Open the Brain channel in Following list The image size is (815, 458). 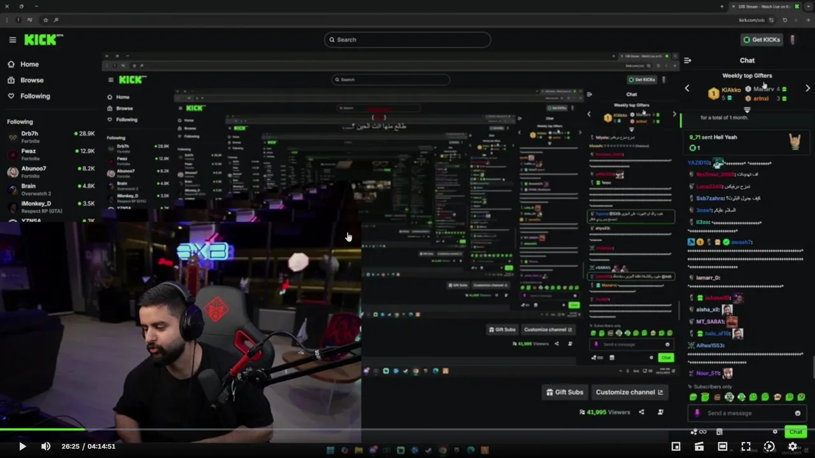click(51, 189)
